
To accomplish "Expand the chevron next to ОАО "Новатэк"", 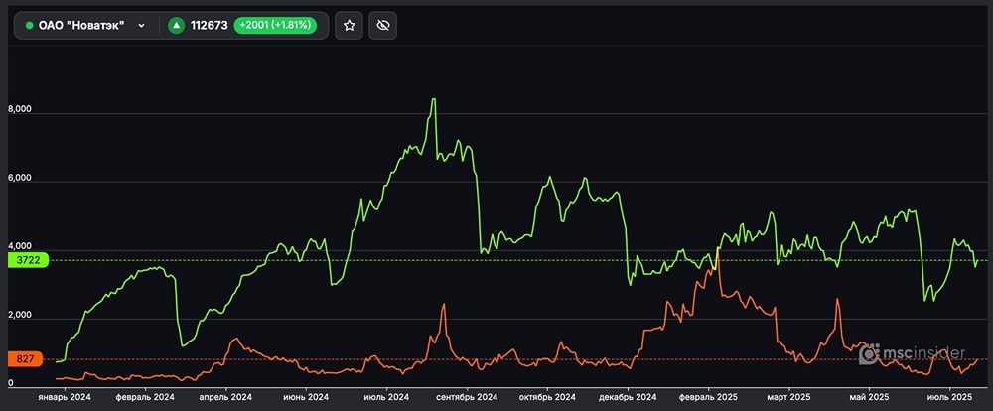I will tap(141, 26).
